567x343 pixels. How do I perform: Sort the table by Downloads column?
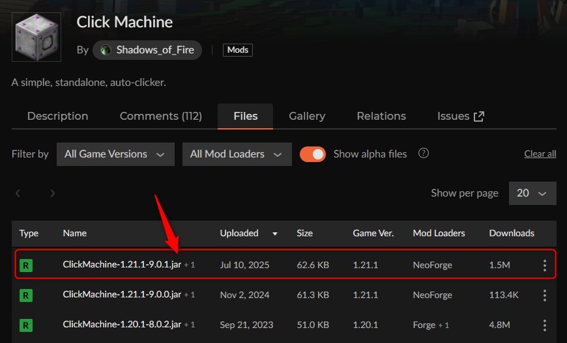512,233
